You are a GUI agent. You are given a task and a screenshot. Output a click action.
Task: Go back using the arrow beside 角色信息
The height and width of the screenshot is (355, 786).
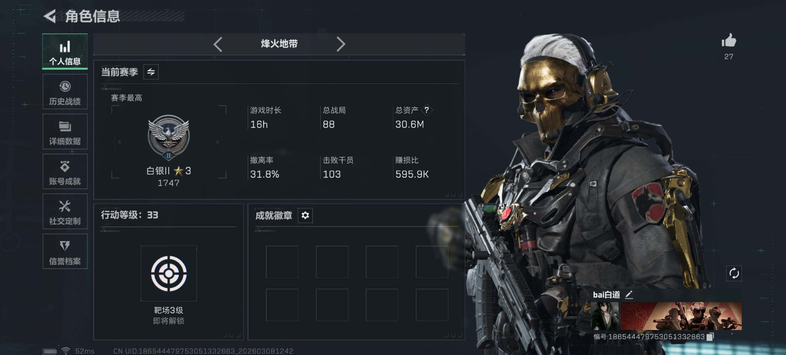click(x=50, y=16)
